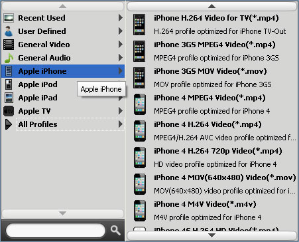Click the category list scroll-down button
Viewport: 299px width, 242px height.
(63, 213)
